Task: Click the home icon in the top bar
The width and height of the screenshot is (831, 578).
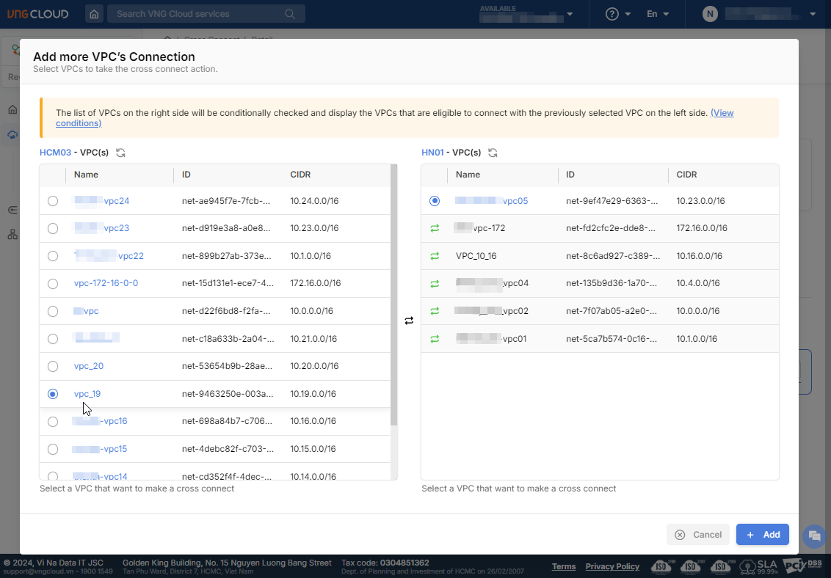Action: coord(94,14)
